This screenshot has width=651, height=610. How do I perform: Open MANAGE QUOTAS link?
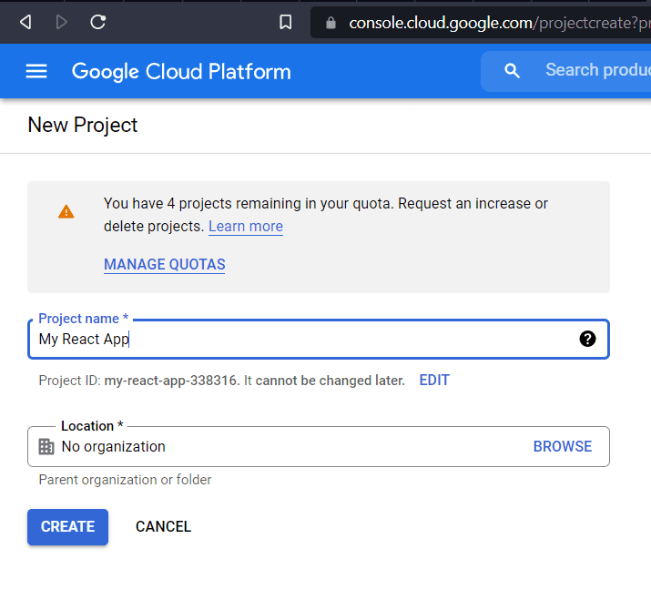point(165,265)
